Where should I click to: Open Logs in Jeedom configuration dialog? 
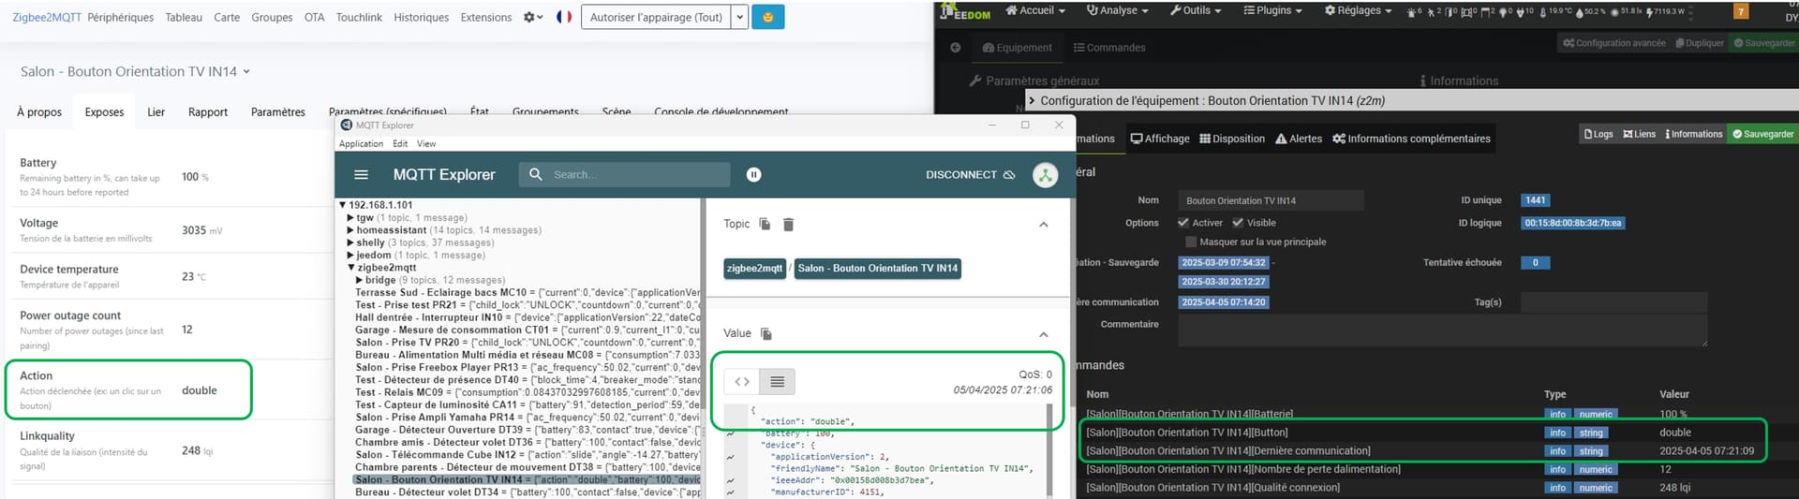(x=1598, y=134)
